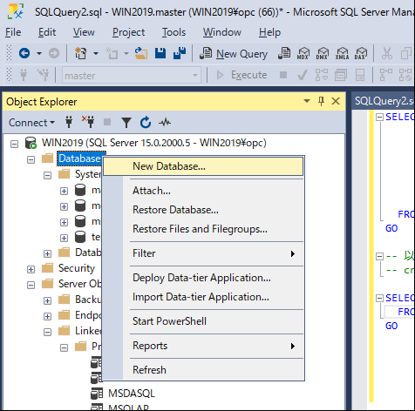The image size is (415, 411).
Task: Collapse the System Databases node
Action: tap(47, 175)
